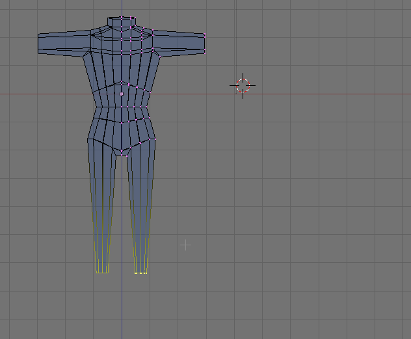Click the blue vertical Z axis line below the feet

[x=122, y=306]
